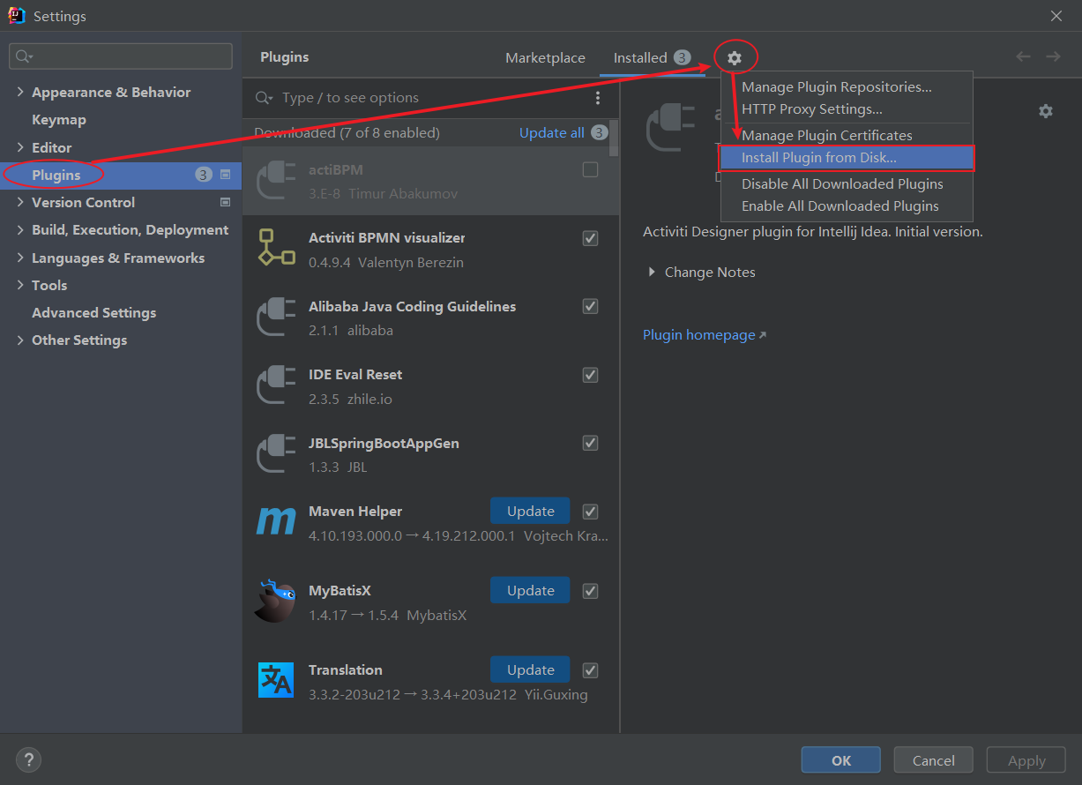Image resolution: width=1082 pixels, height=785 pixels.
Task: Click the settings search magnifier icon
Action: point(23,56)
